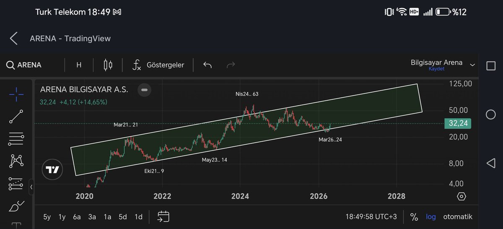Set range to 6a
The width and height of the screenshot is (503, 229).
pyautogui.click(x=77, y=217)
